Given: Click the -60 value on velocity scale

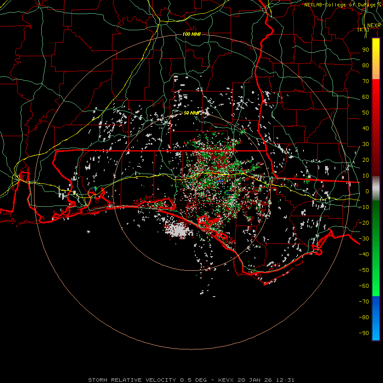Looking at the screenshot, I should (364, 286).
